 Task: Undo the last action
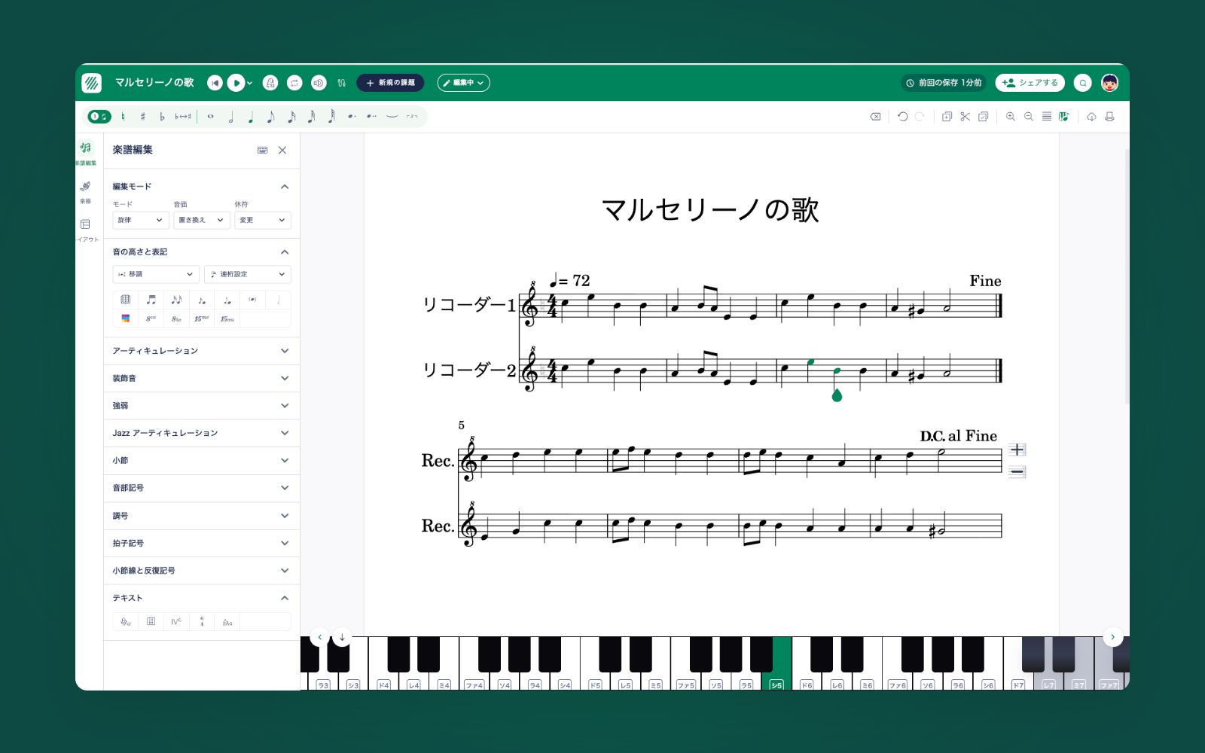coord(902,117)
